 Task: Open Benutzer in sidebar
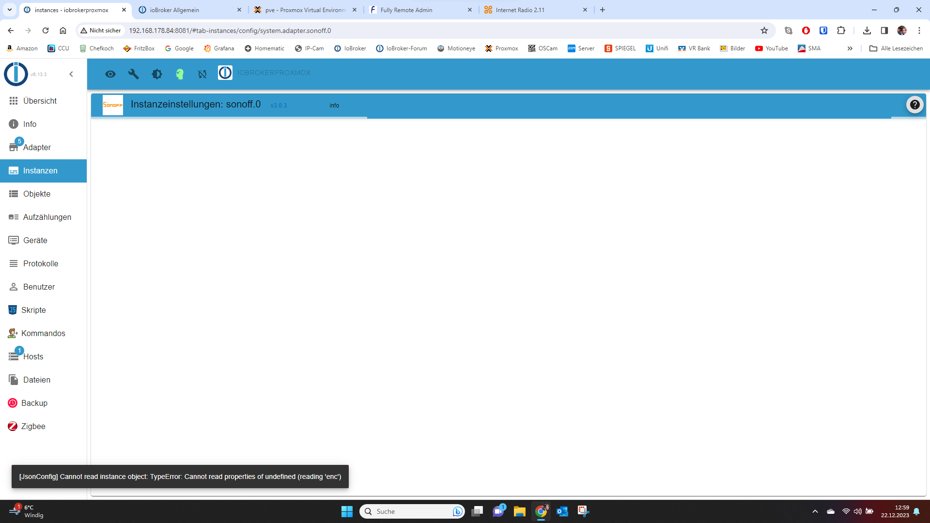click(44, 287)
